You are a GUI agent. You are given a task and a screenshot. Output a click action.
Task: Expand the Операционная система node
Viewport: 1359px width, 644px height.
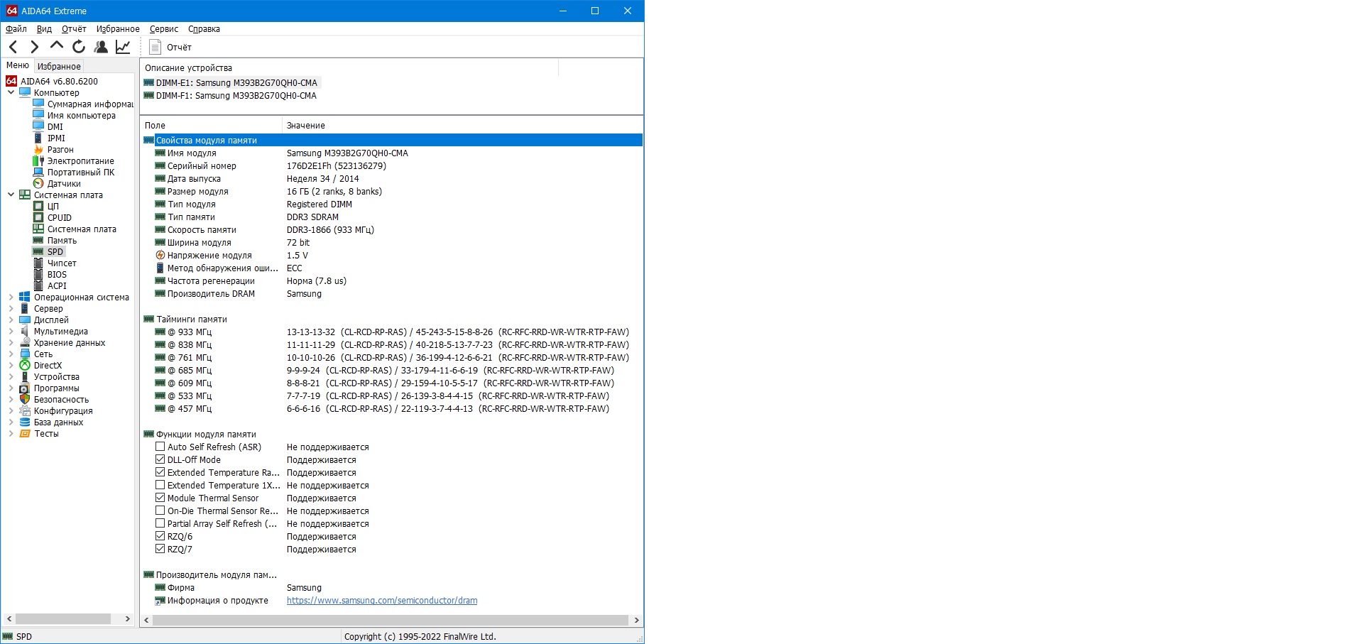pyautogui.click(x=11, y=297)
